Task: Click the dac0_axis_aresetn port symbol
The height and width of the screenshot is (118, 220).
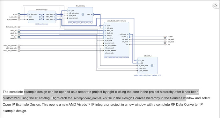Action: tap(19, 50)
